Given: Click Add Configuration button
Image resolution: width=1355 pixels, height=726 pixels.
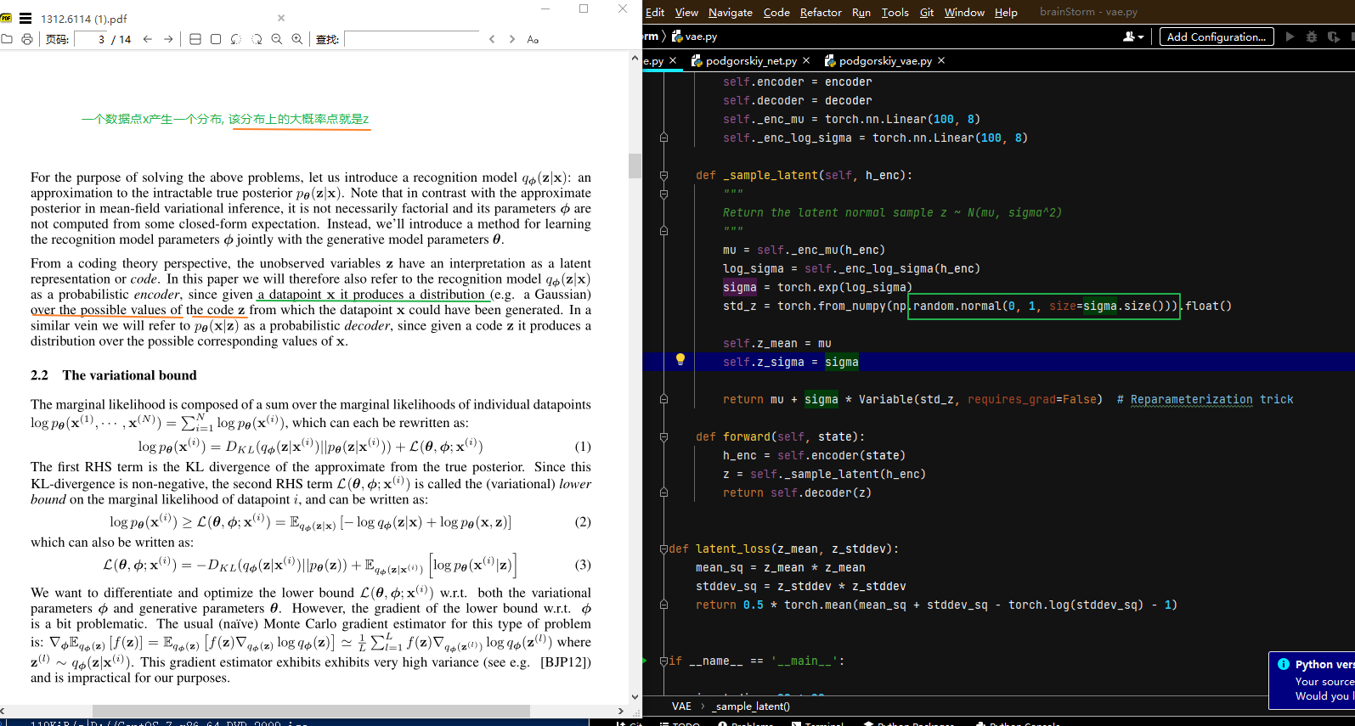Looking at the screenshot, I should [1217, 37].
